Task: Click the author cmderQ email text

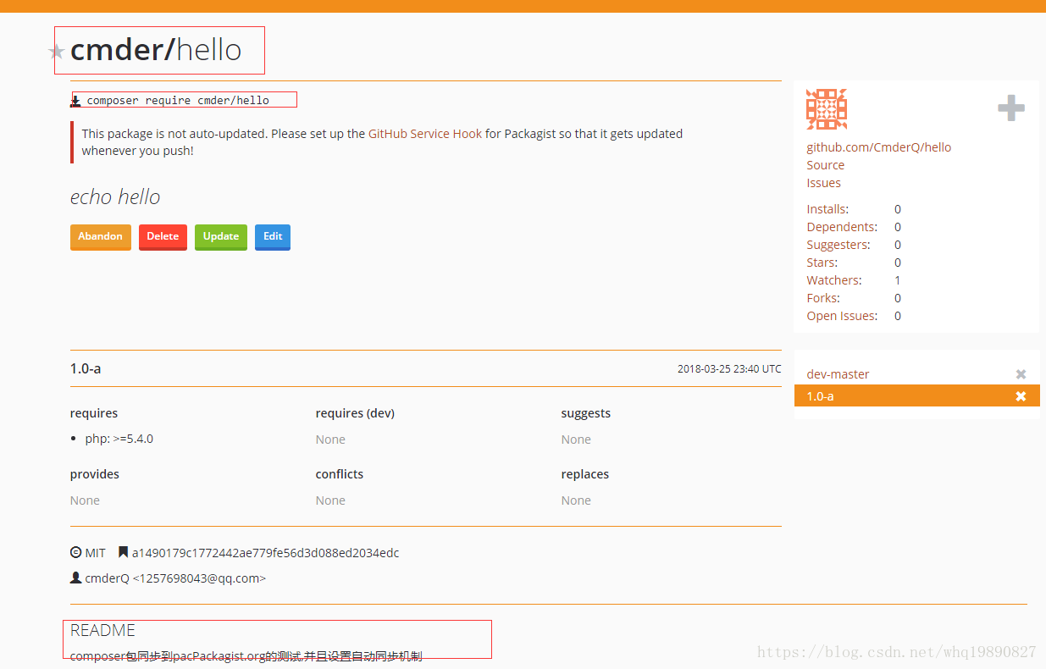Action: tap(175, 578)
